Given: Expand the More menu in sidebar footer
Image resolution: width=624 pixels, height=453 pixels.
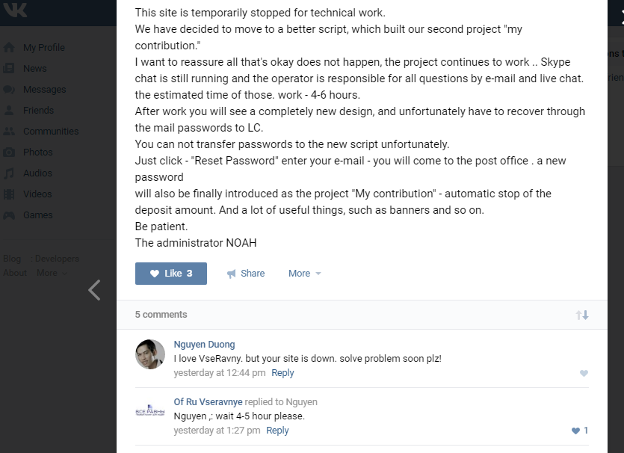Looking at the screenshot, I should (x=51, y=273).
